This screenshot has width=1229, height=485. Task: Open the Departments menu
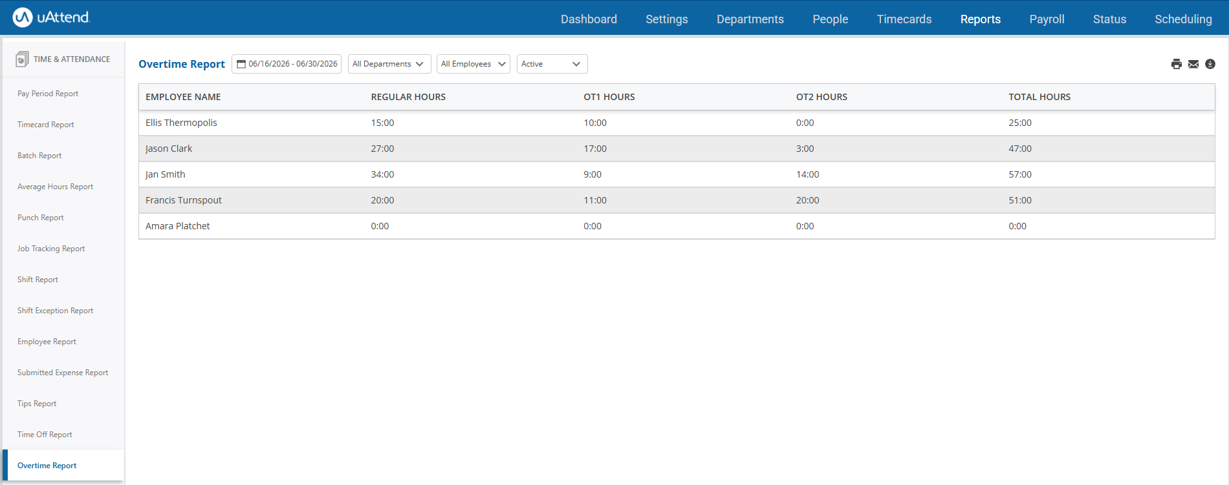pyautogui.click(x=750, y=19)
